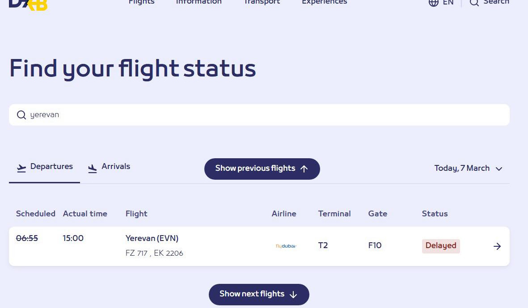Click the magnifier icon in the flight search bar
The width and height of the screenshot is (528, 308).
point(21,115)
